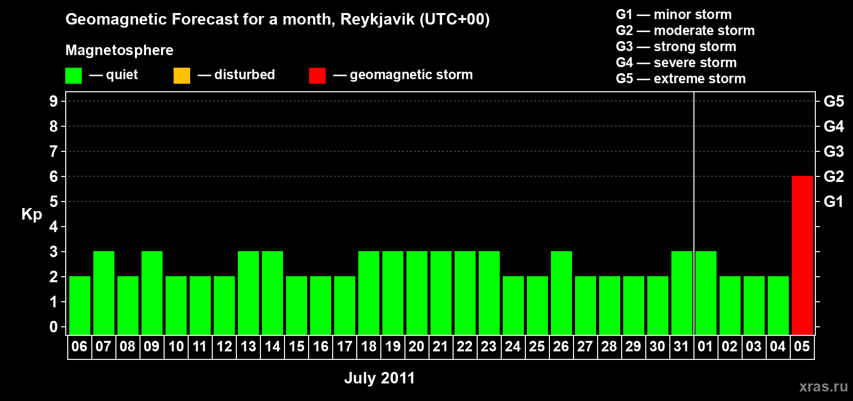The image size is (853, 401).
Task: Click the 'quiet' legend label
Action: pos(122,75)
